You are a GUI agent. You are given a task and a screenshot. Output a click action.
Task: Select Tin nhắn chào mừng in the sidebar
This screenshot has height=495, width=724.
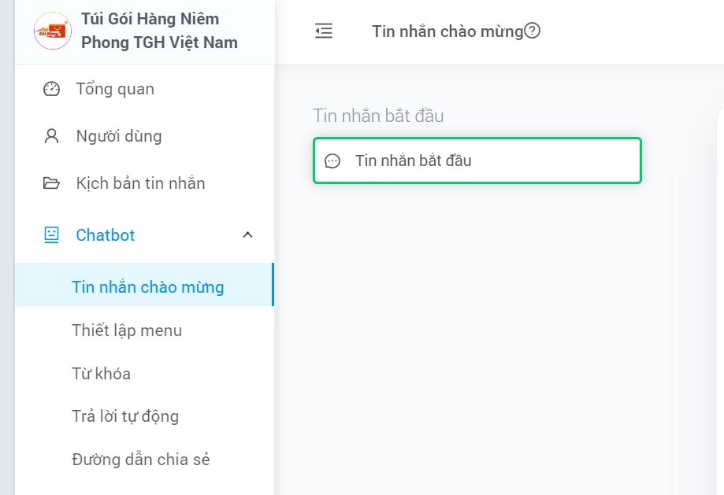(150, 286)
